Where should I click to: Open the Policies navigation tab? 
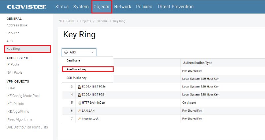(x=144, y=7)
